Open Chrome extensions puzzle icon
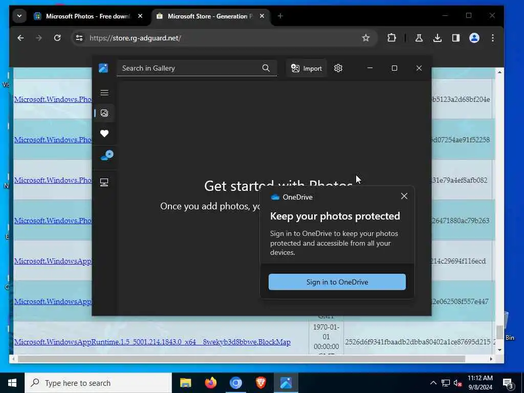This screenshot has height=393, width=524. 391,38
